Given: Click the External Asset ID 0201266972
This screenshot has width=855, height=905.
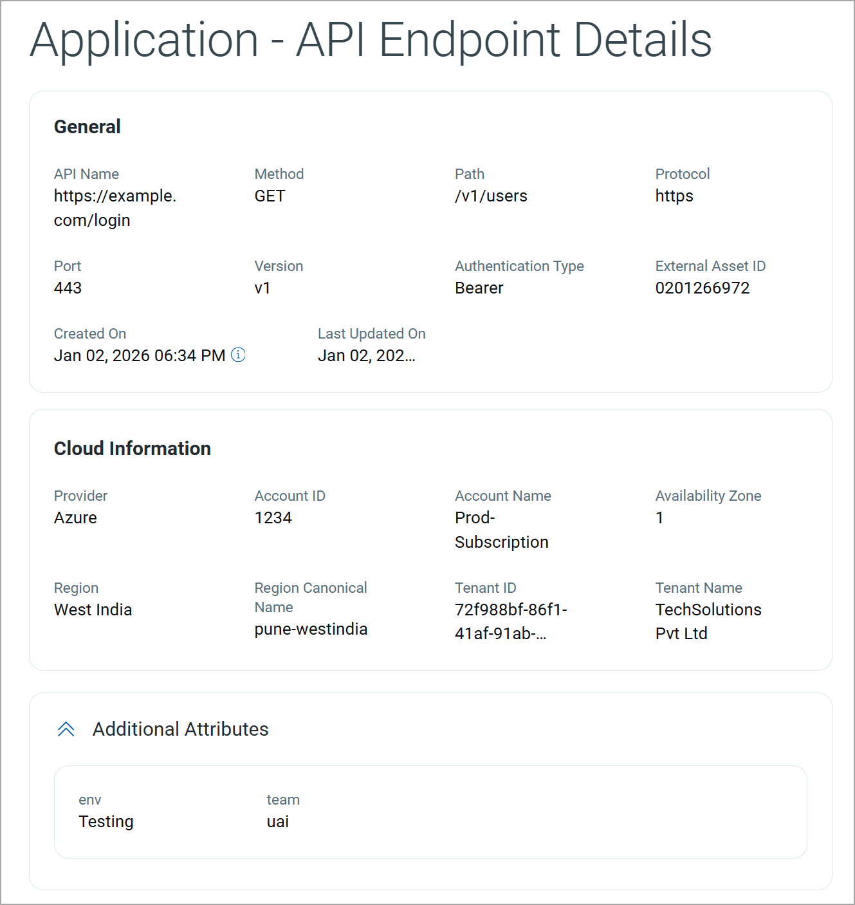Looking at the screenshot, I should tap(703, 288).
